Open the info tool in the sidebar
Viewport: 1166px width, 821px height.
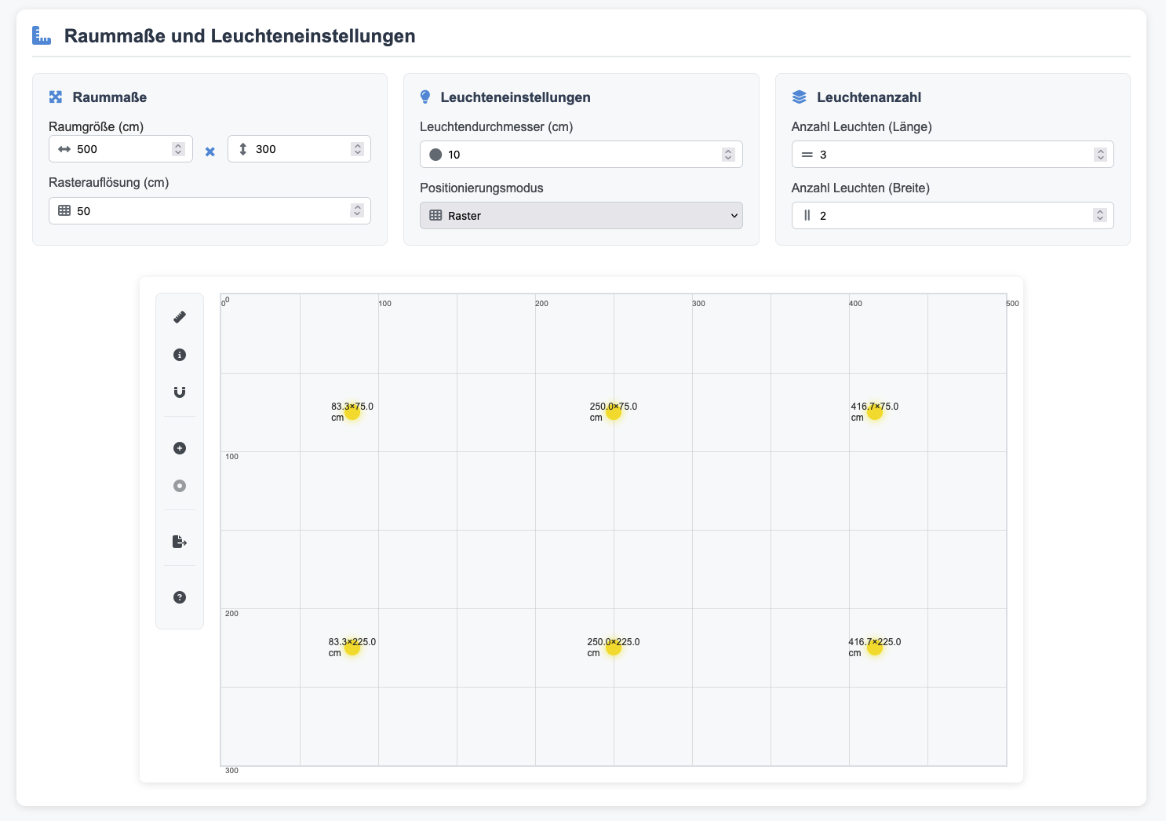click(180, 355)
